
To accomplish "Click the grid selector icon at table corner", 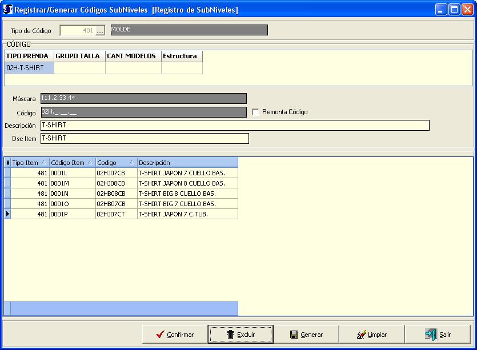I will coord(7,163).
